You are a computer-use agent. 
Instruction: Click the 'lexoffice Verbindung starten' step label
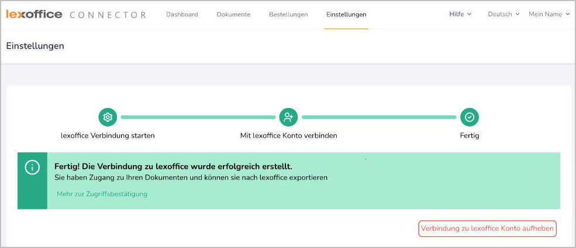pos(108,135)
